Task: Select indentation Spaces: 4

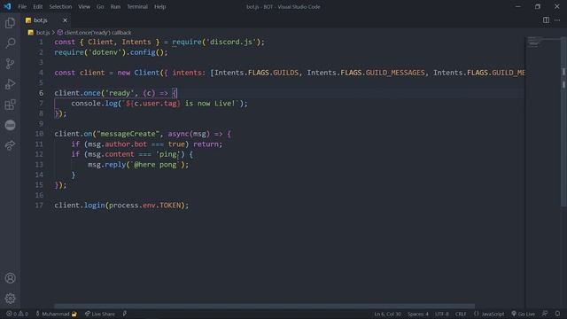Action: click(418, 314)
